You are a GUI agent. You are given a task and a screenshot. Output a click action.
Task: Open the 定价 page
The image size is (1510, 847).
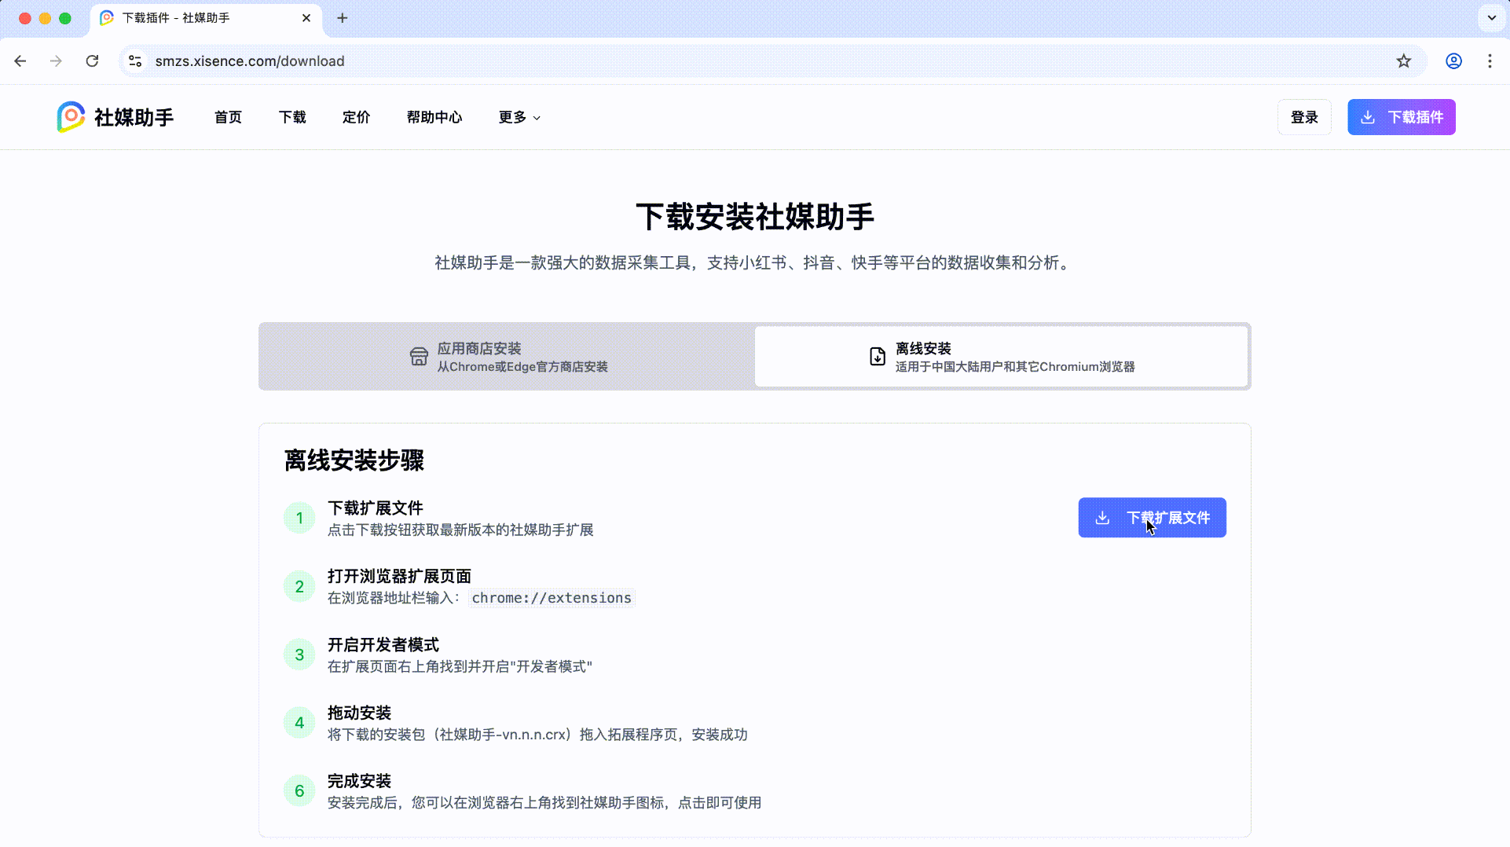(x=356, y=117)
